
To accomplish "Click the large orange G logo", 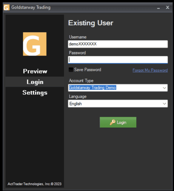I will tap(35, 44).
